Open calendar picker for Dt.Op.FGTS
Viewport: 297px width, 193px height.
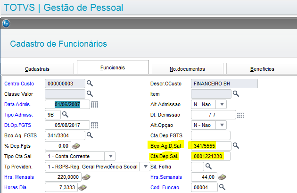[x=94, y=125]
